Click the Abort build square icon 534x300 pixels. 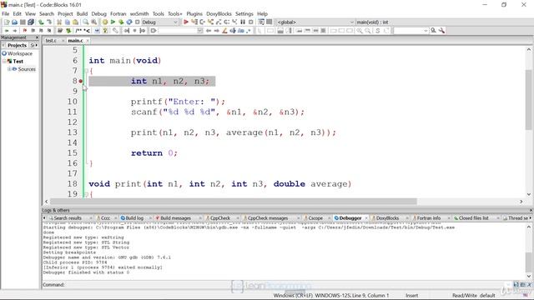point(137,22)
